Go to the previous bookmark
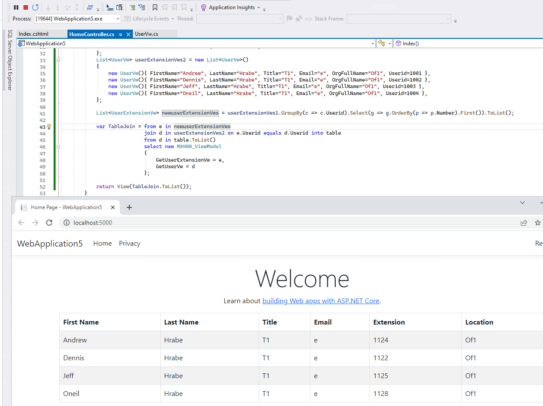This screenshot has width=543, height=406. point(165,7)
